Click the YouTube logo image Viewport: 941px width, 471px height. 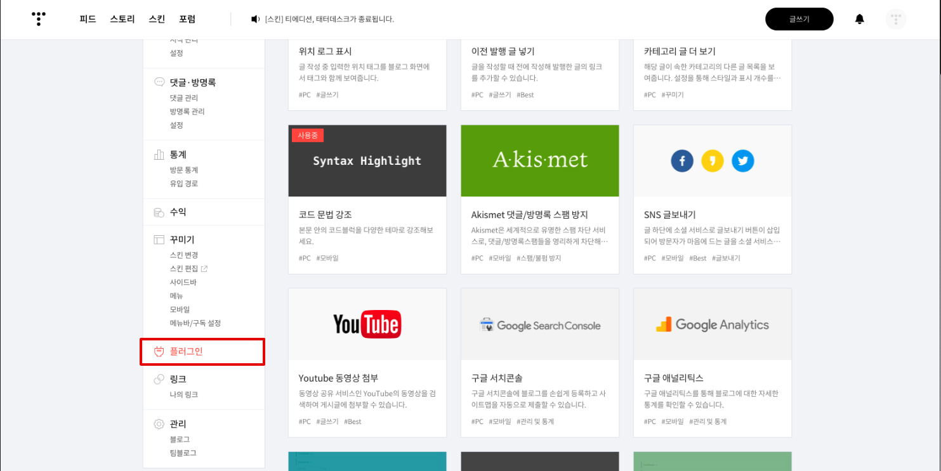click(367, 325)
